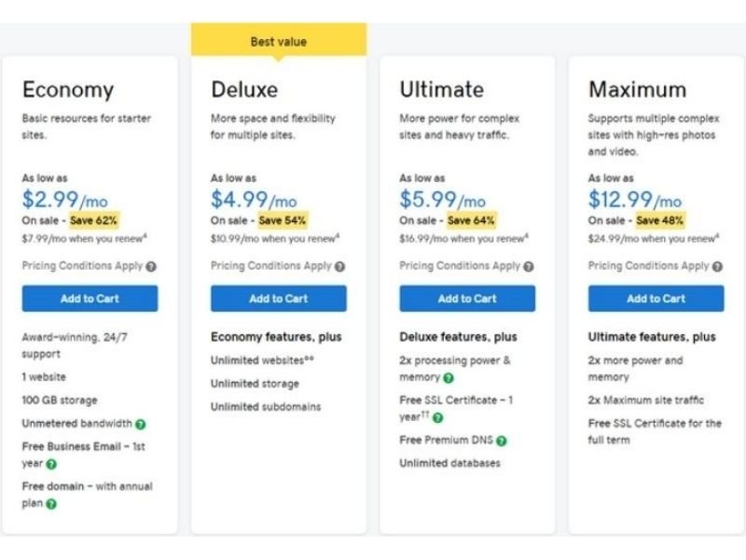
Task: Add the Ultimate plan to cart
Action: (467, 299)
